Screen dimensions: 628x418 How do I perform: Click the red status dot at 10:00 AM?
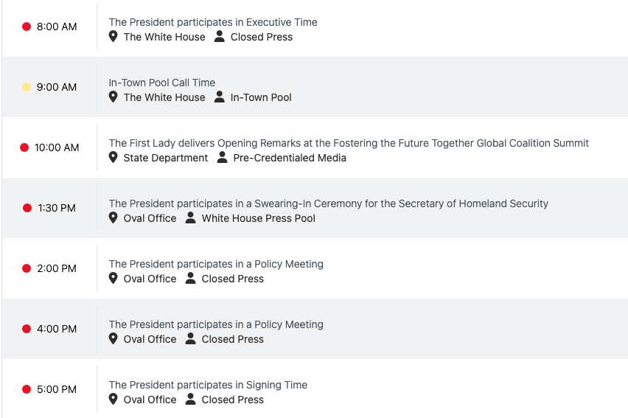[24, 147]
